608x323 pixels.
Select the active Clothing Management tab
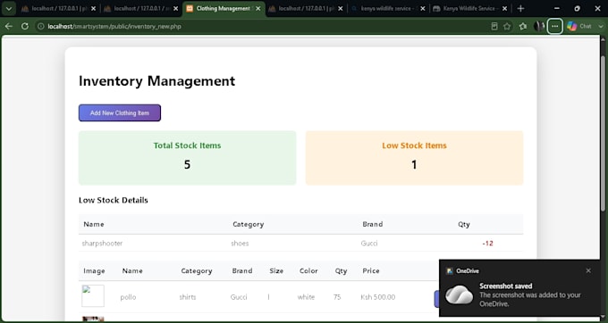(x=224, y=9)
